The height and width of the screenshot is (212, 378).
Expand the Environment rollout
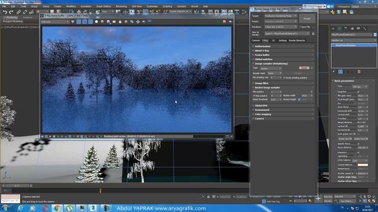click(283, 110)
